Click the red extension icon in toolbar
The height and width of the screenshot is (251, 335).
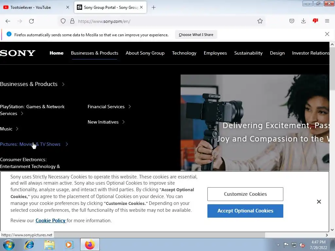(x=315, y=21)
